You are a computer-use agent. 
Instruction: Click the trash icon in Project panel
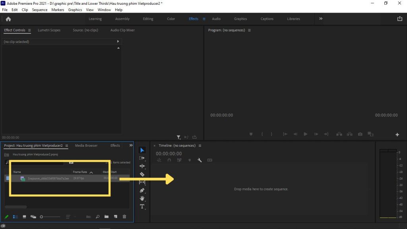(x=124, y=217)
